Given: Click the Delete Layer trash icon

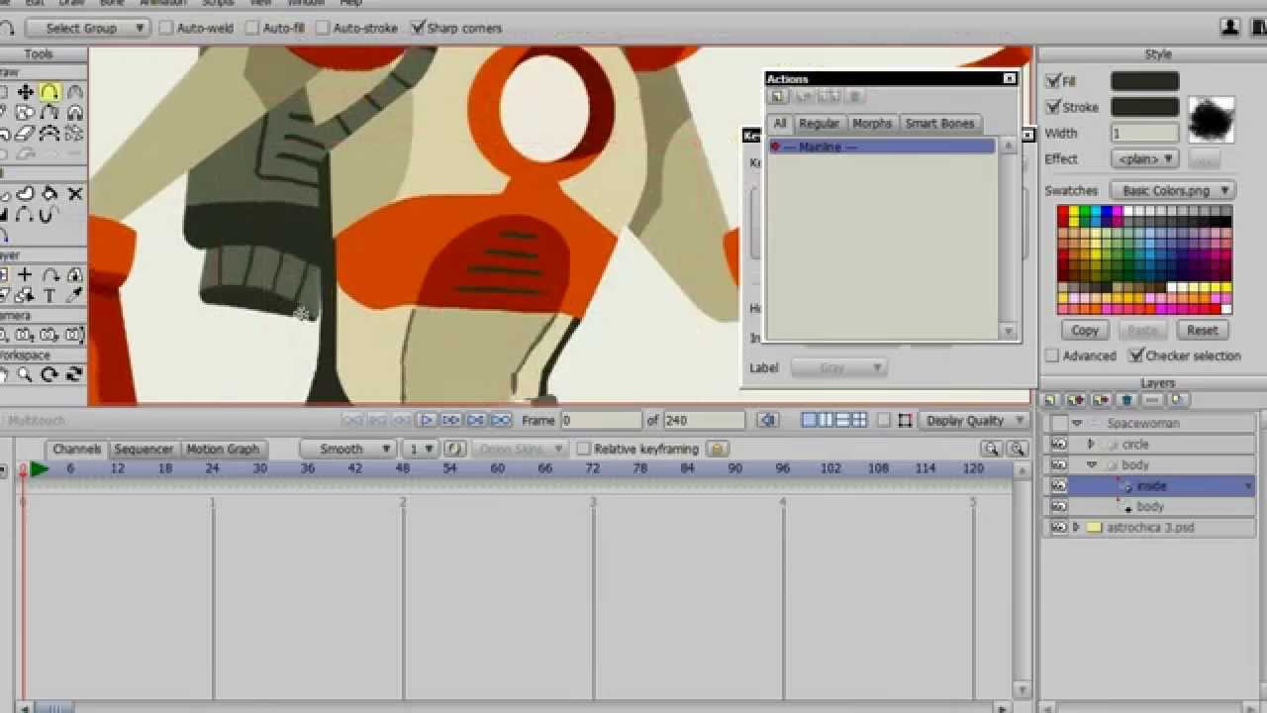Looking at the screenshot, I should point(1126,400).
